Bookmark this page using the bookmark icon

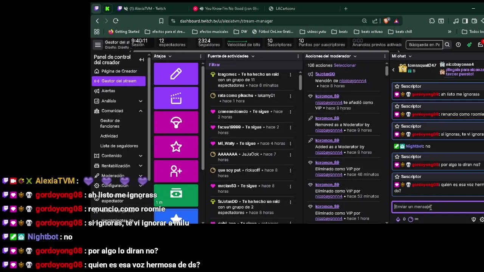click(x=161, y=21)
